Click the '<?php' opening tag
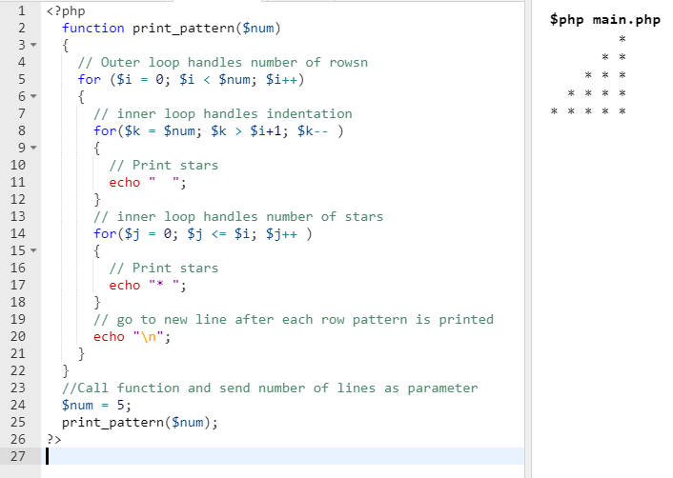Screen dimensions: 673x478 (x=66, y=11)
